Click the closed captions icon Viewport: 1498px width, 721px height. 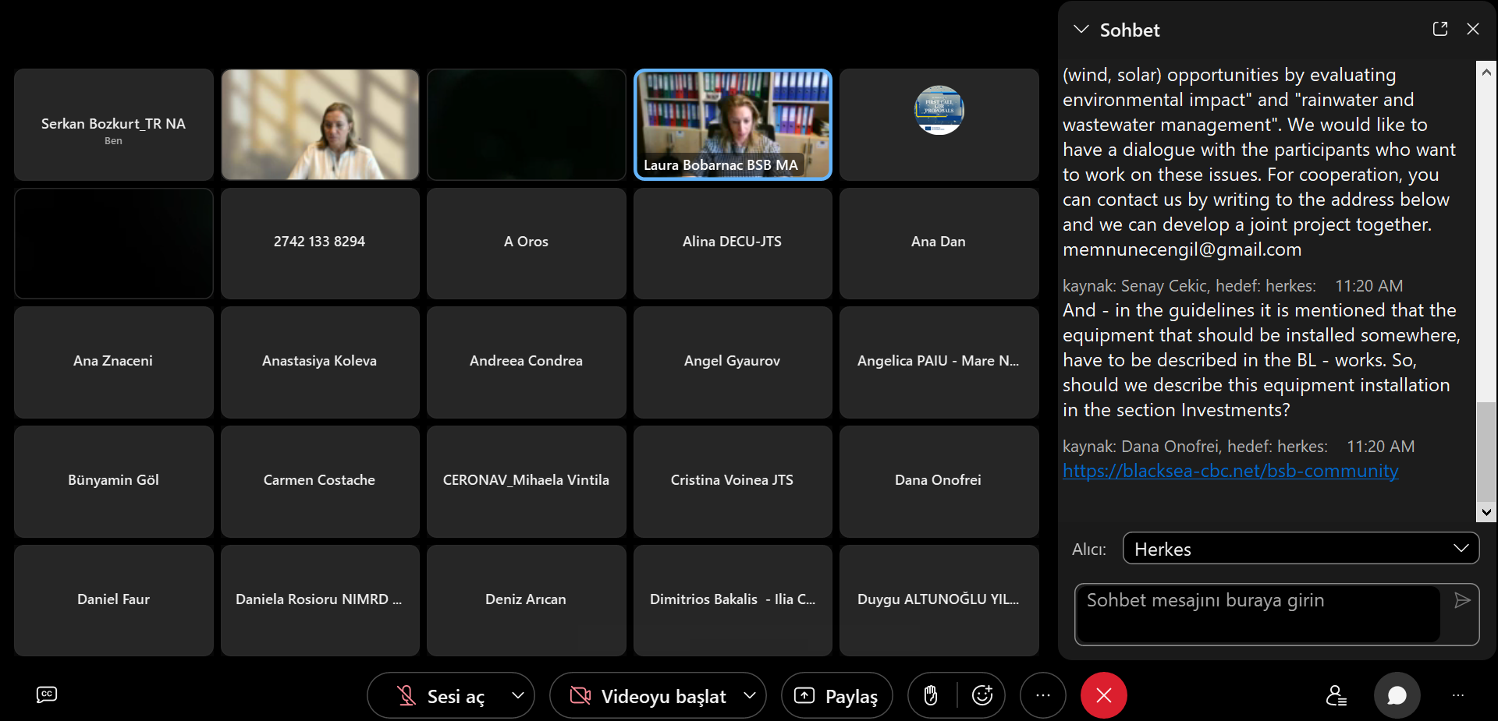(47, 694)
